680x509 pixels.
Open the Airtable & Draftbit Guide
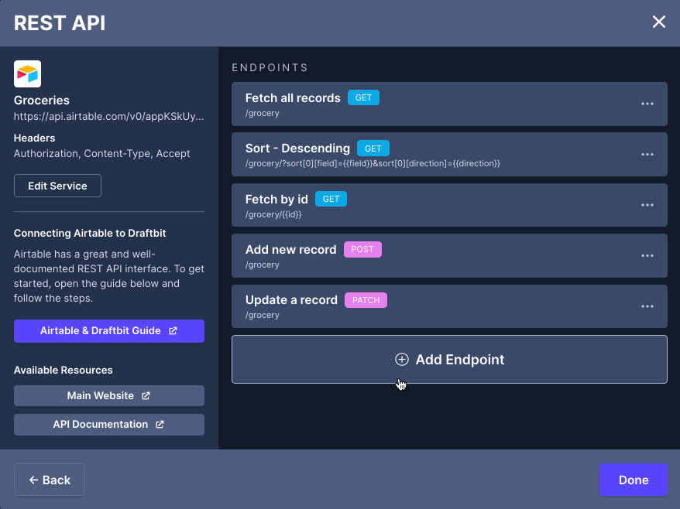pos(109,331)
